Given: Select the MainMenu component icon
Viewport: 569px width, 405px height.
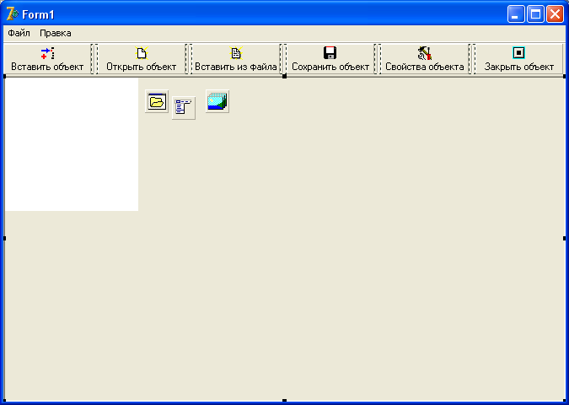Looking at the screenshot, I should click(184, 108).
